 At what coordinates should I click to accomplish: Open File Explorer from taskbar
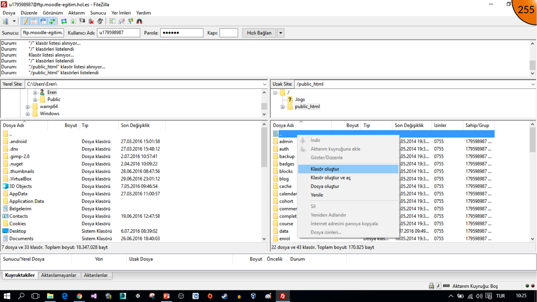point(50,296)
